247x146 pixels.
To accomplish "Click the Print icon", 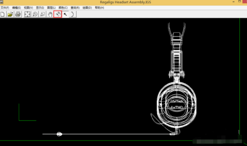I will 18,14.
